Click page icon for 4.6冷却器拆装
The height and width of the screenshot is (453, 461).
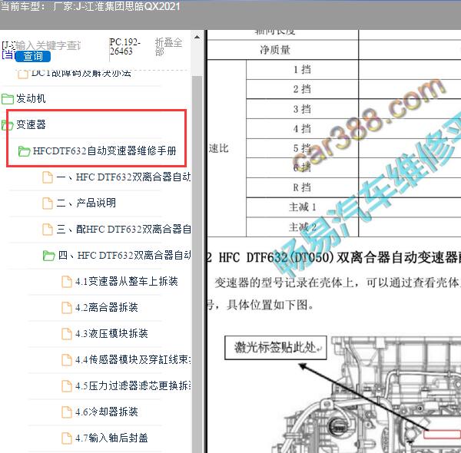coord(66,412)
